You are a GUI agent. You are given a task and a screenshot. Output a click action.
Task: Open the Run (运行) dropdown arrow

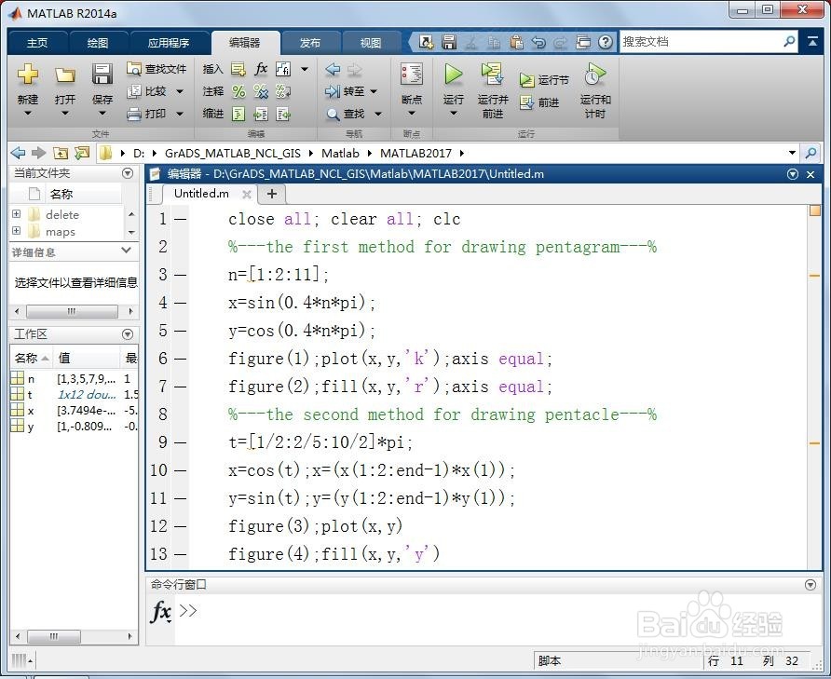click(x=453, y=114)
